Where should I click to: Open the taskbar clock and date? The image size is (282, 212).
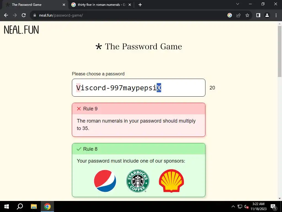click(x=258, y=206)
